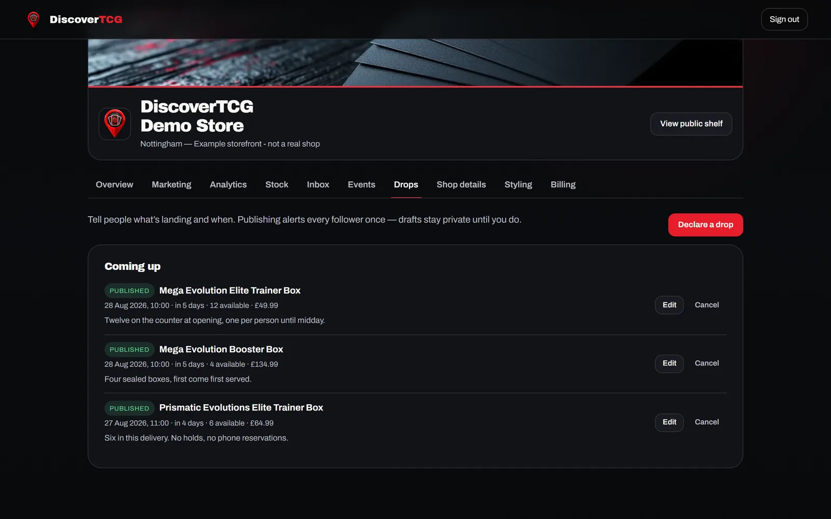Screen dimensions: 831x519
Task: Click the '12 available · £49.99' details line
Action: coord(191,306)
